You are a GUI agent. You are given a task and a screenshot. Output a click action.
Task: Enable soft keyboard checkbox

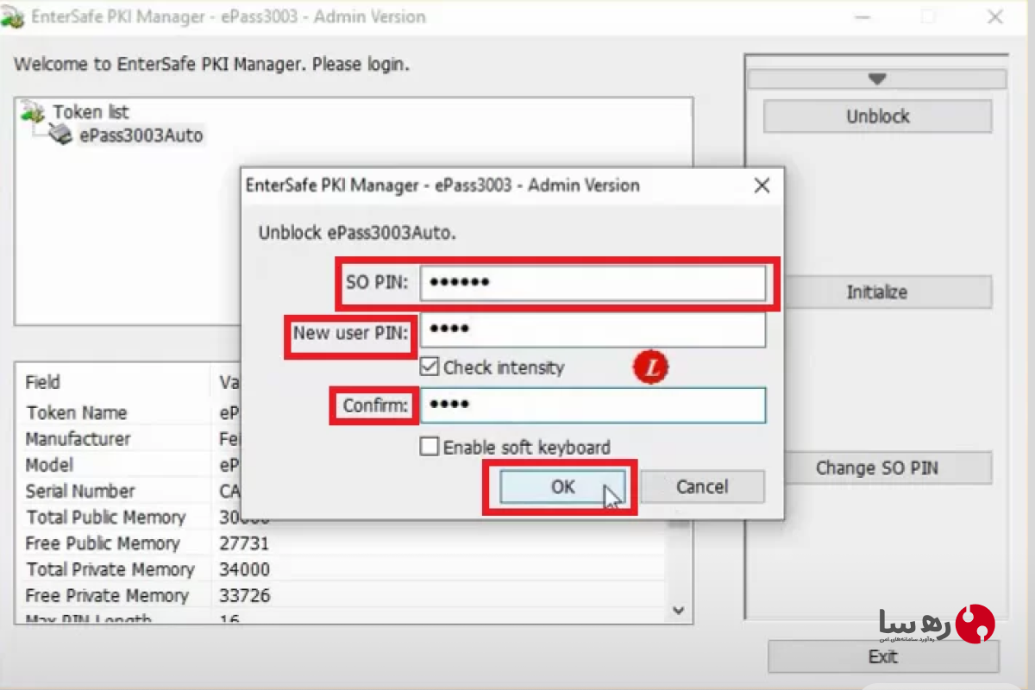pyautogui.click(x=430, y=447)
